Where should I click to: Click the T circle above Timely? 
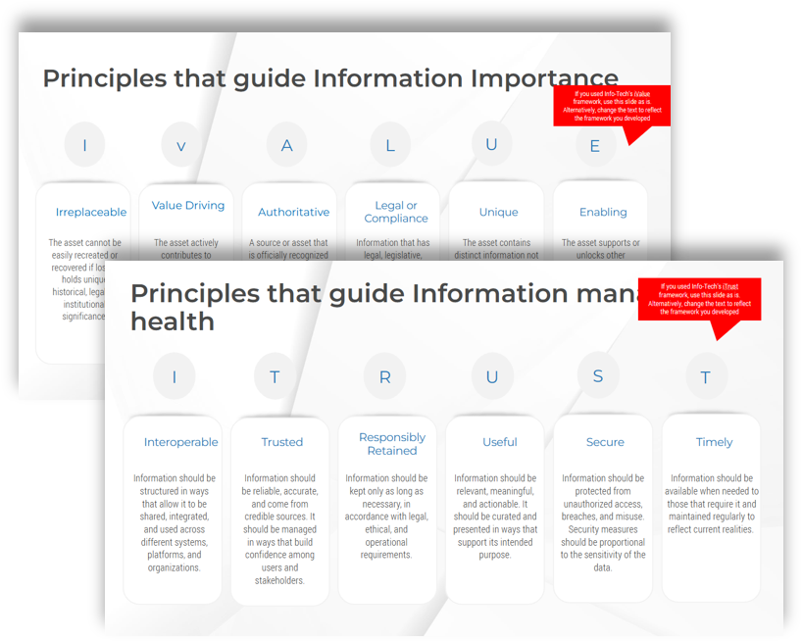click(x=706, y=376)
